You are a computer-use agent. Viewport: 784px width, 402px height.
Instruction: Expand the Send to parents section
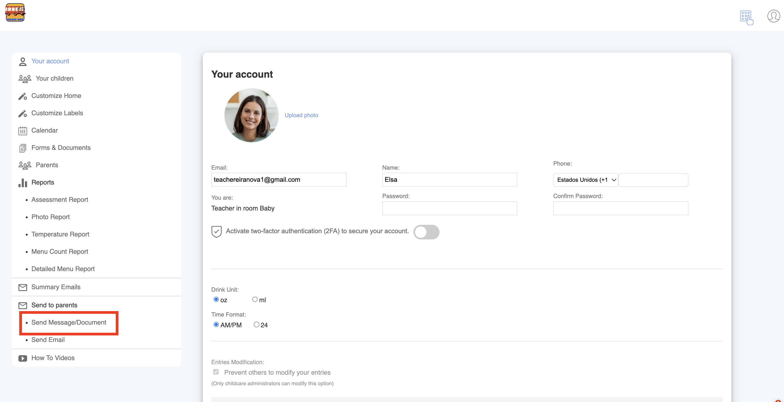point(54,305)
